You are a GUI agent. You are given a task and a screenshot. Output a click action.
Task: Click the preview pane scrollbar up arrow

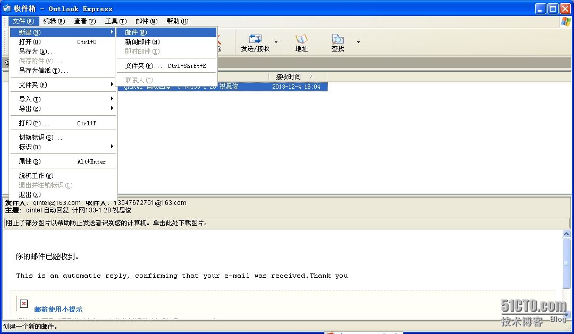(566, 234)
